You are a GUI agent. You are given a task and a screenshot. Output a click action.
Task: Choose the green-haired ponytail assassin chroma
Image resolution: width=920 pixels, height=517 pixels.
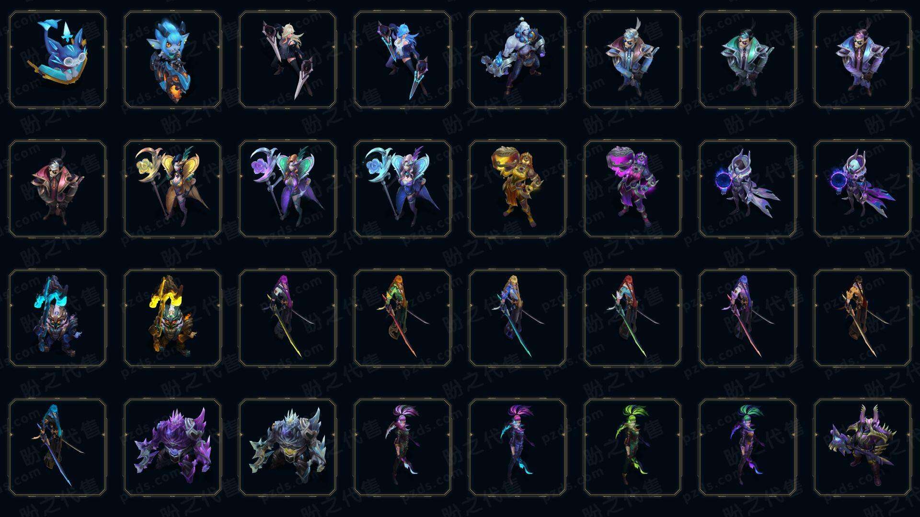[x=632, y=447]
